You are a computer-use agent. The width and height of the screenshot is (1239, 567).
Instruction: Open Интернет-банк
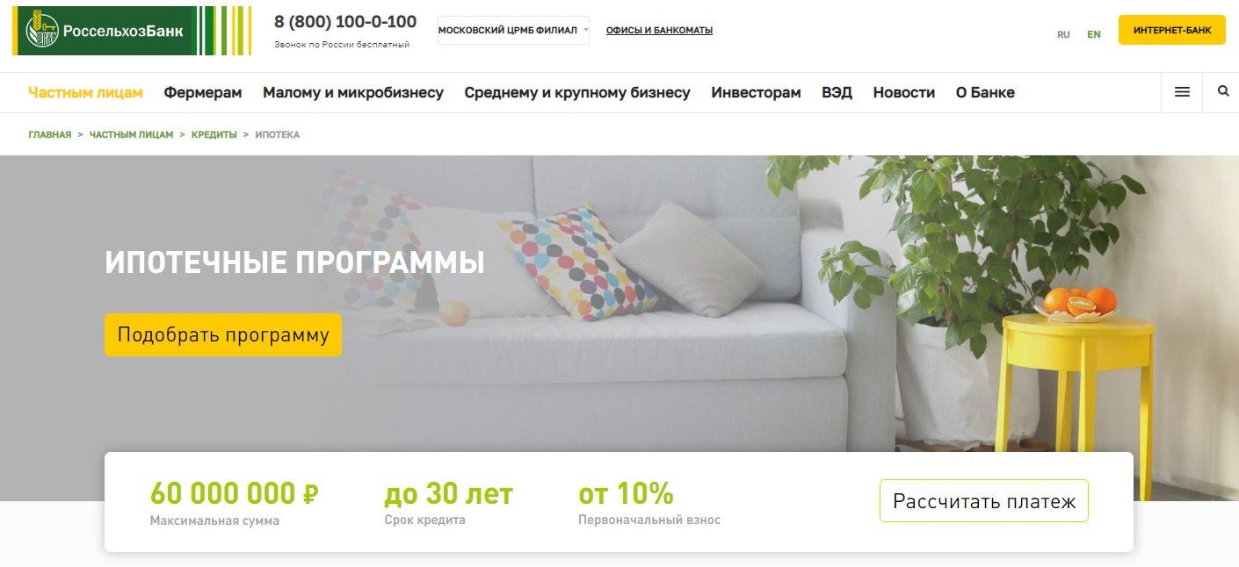point(1172,30)
